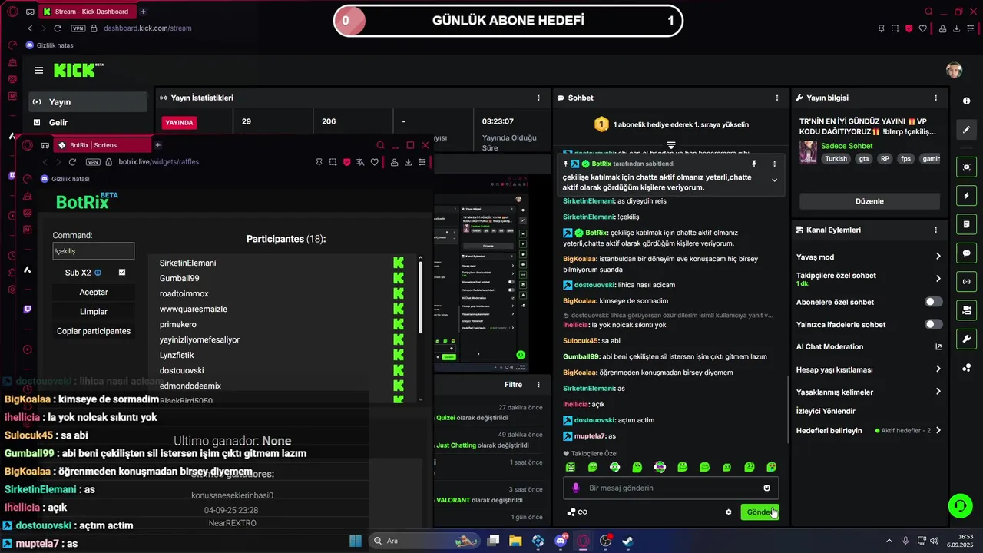983x553 pixels.
Task: Click the gta stream tag
Action: 864,159
